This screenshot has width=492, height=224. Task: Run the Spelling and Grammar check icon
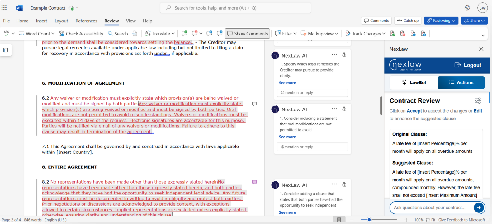[6, 33]
